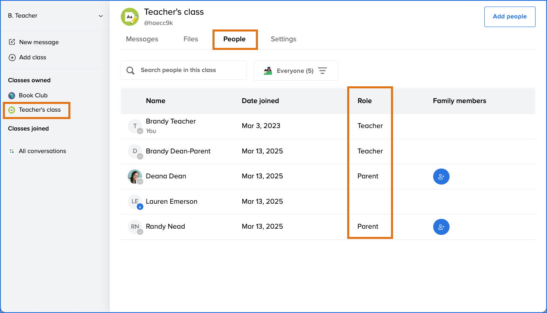Click the add family member icon for Deana Dean
Image resolution: width=547 pixels, height=313 pixels.
(x=441, y=177)
